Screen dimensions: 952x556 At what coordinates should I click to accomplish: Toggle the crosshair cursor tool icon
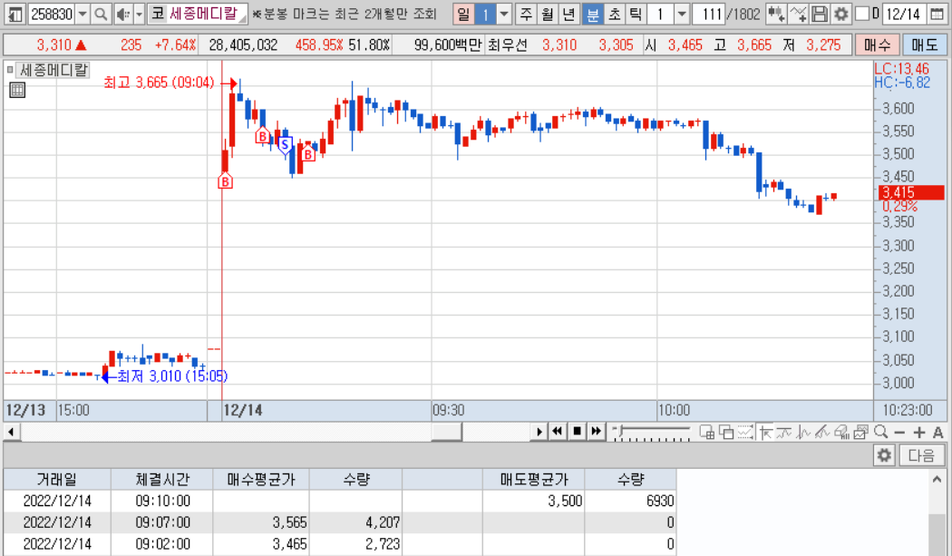(765, 432)
